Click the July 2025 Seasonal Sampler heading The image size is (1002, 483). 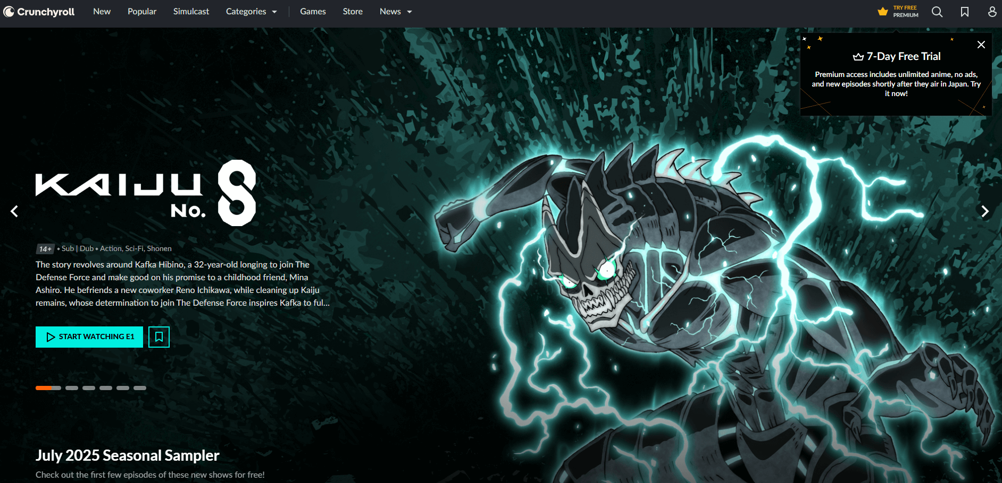pos(128,455)
